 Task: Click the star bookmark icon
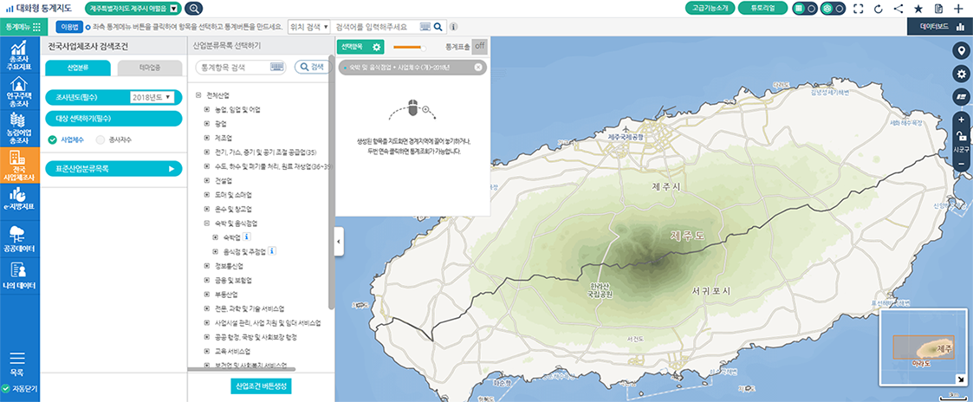coord(918,9)
